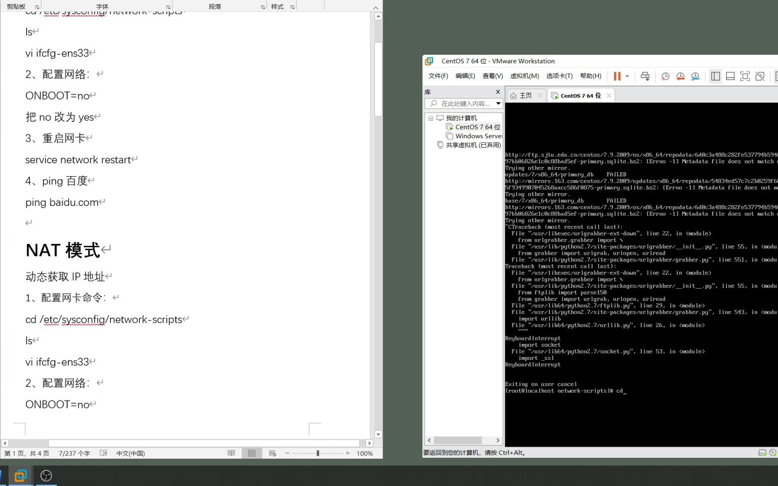
Task: Open the 编辑(E) menu in VMware
Action: tap(465, 76)
